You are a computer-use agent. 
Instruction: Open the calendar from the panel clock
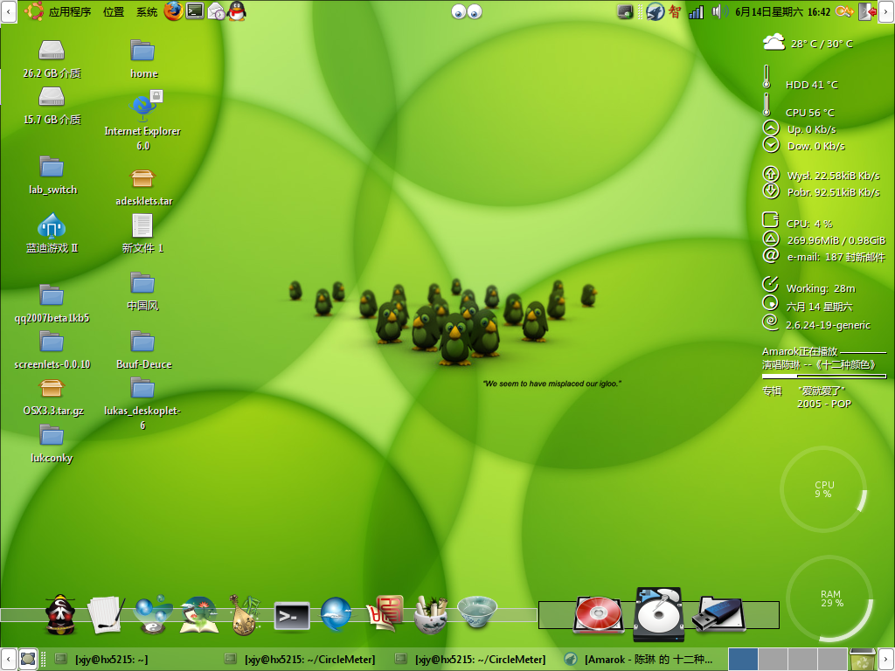tap(782, 12)
